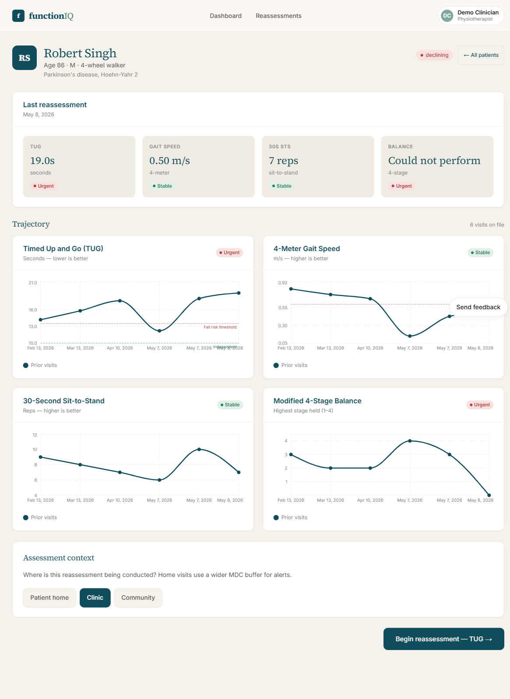
Task: Select Patient home assessment context
Action: pos(49,598)
